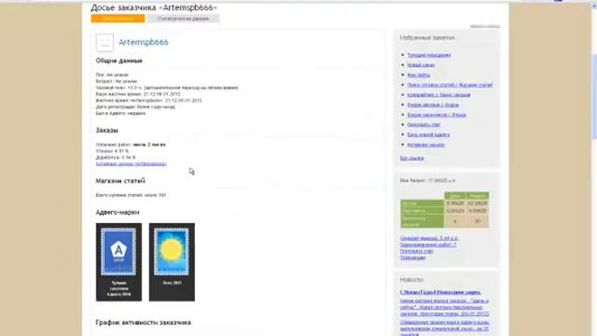The image size is (597, 336).
Task: Open the "Мои сайты" favorites link
Action: pos(419,75)
